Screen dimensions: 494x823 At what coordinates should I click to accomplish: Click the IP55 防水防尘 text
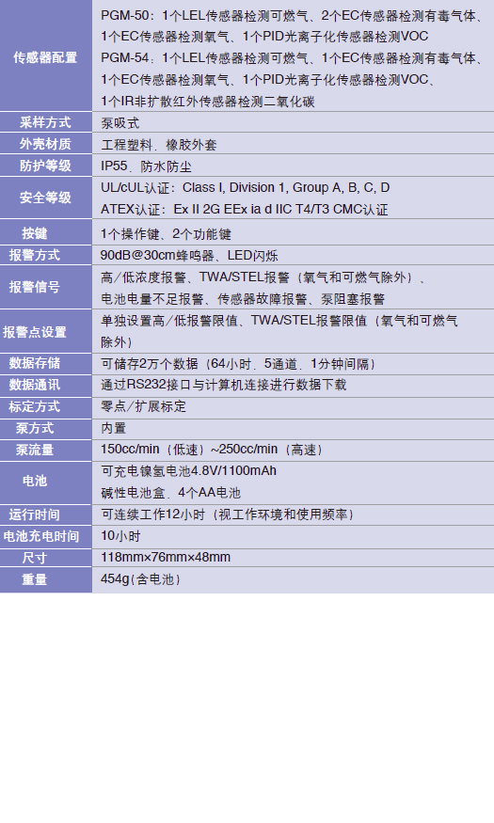[x=146, y=166]
